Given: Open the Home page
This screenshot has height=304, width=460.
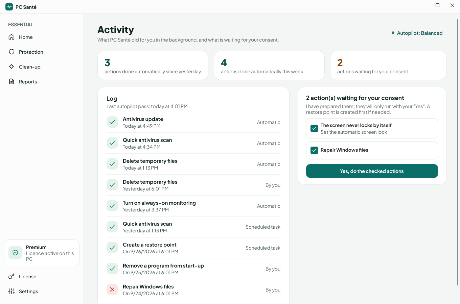Looking at the screenshot, I should tap(42, 37).
